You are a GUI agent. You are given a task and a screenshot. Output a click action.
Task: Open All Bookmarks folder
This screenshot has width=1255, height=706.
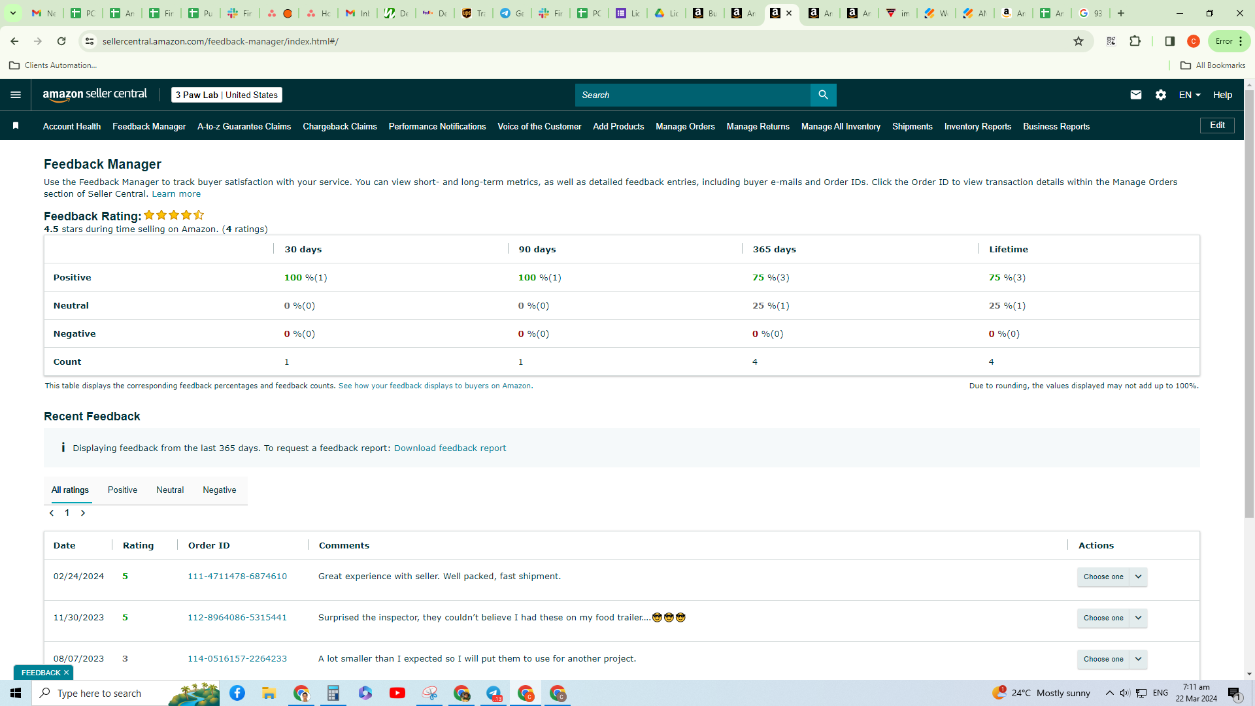1213,65
